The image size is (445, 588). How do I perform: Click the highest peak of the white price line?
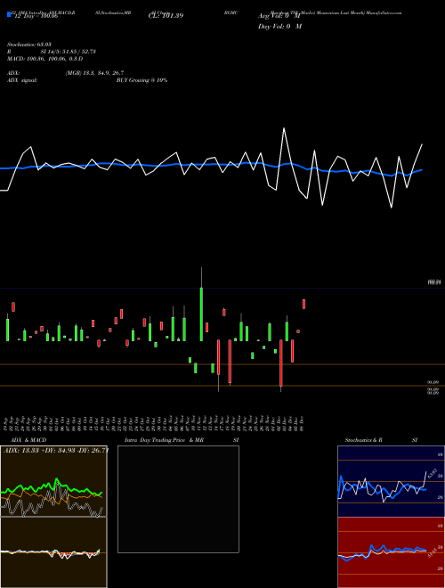284,128
